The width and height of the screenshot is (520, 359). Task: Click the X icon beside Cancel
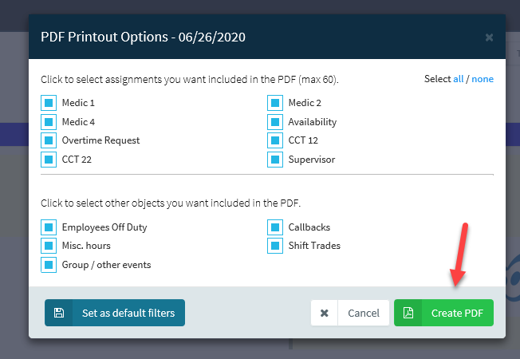[325, 313]
